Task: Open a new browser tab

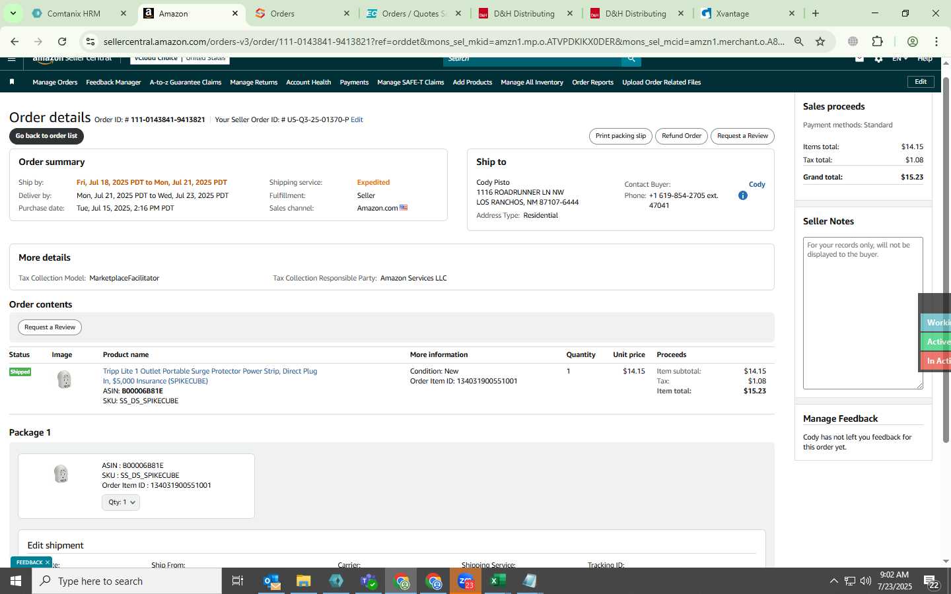Action: coord(816,13)
